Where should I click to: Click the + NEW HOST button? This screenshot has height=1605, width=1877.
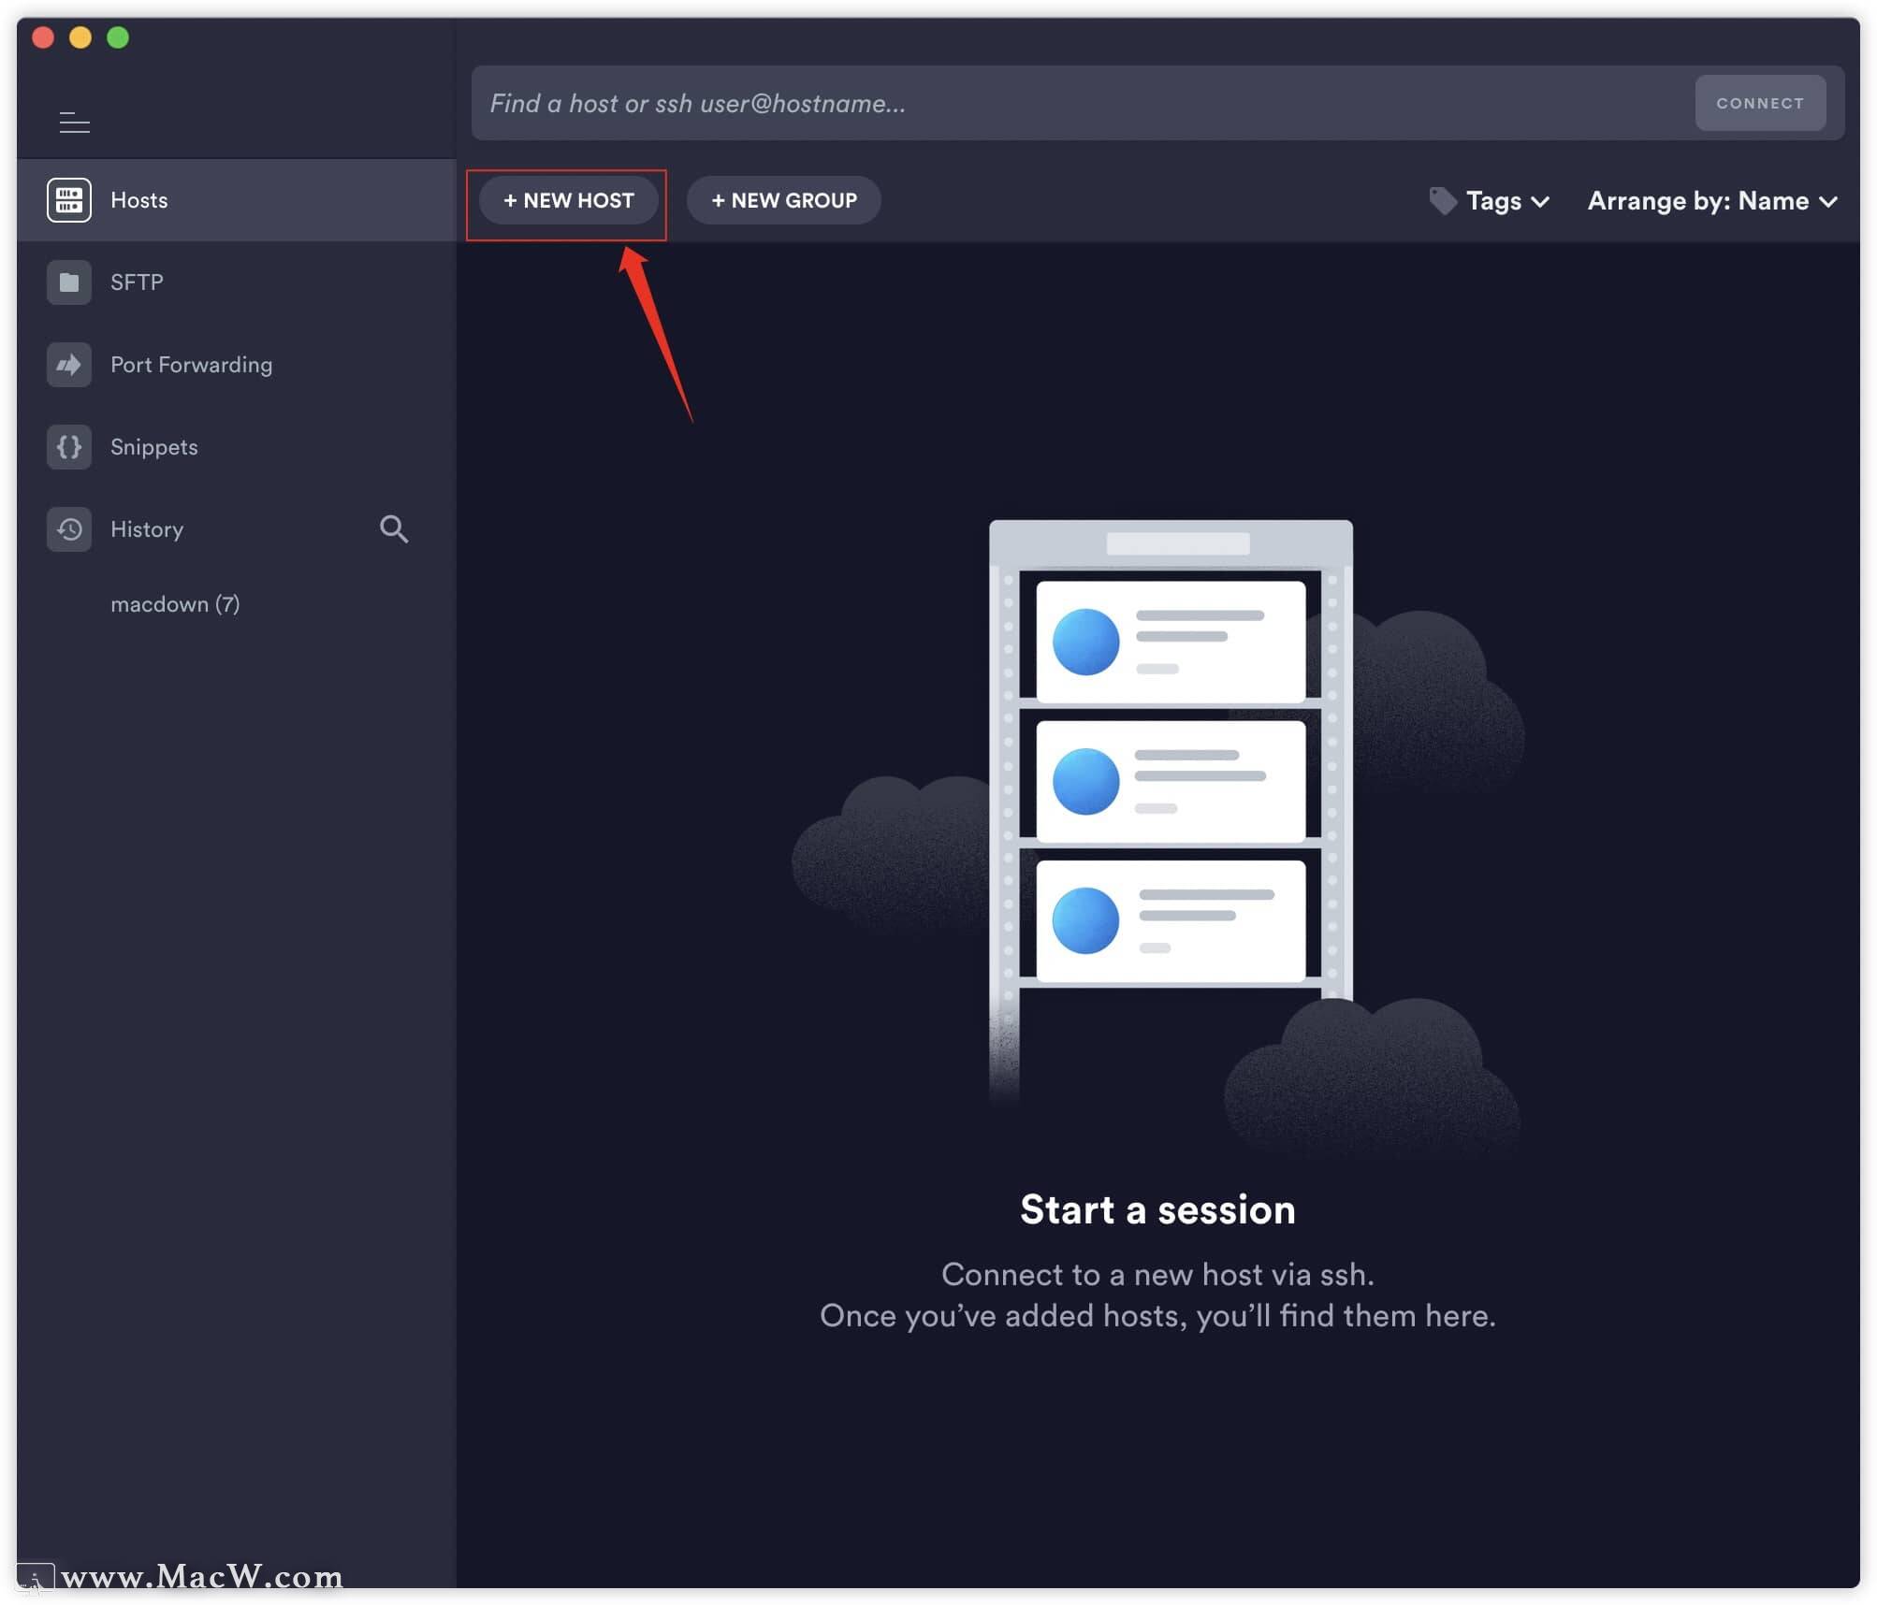tap(567, 200)
